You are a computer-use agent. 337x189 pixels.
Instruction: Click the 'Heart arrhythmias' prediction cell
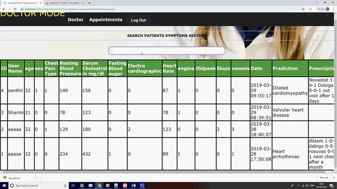click(290, 154)
